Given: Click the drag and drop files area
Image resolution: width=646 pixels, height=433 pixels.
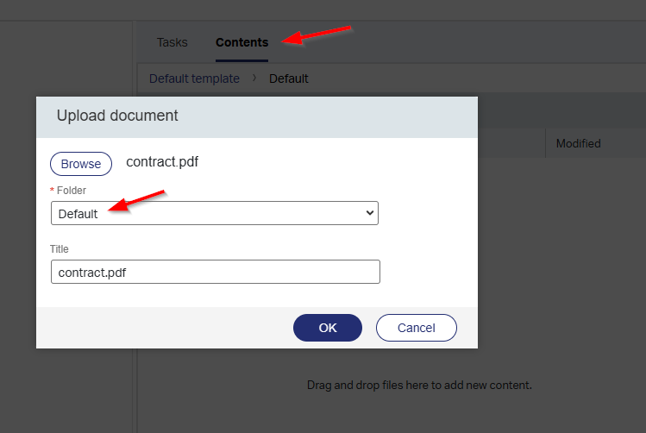Looking at the screenshot, I should coord(419,385).
